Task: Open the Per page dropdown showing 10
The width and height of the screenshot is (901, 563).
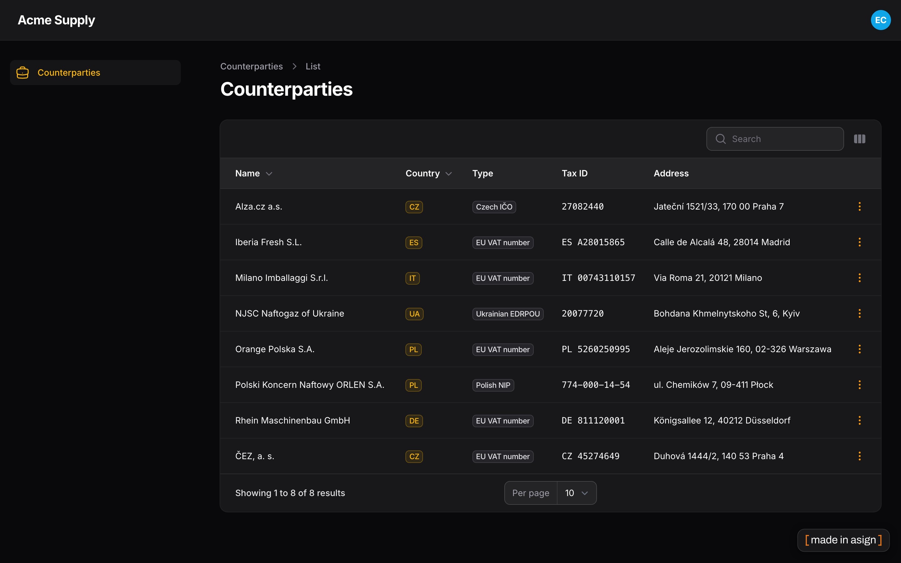Action: pyautogui.click(x=576, y=493)
